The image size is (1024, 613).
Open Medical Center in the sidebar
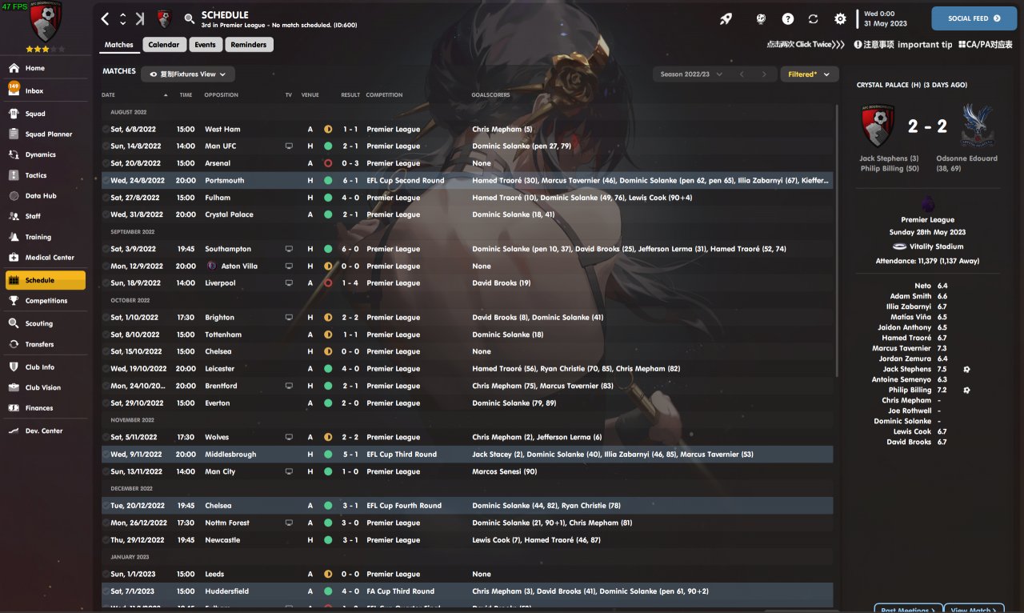[49, 258]
